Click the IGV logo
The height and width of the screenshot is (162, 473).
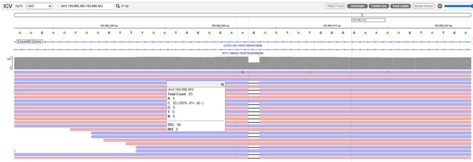[8, 6]
